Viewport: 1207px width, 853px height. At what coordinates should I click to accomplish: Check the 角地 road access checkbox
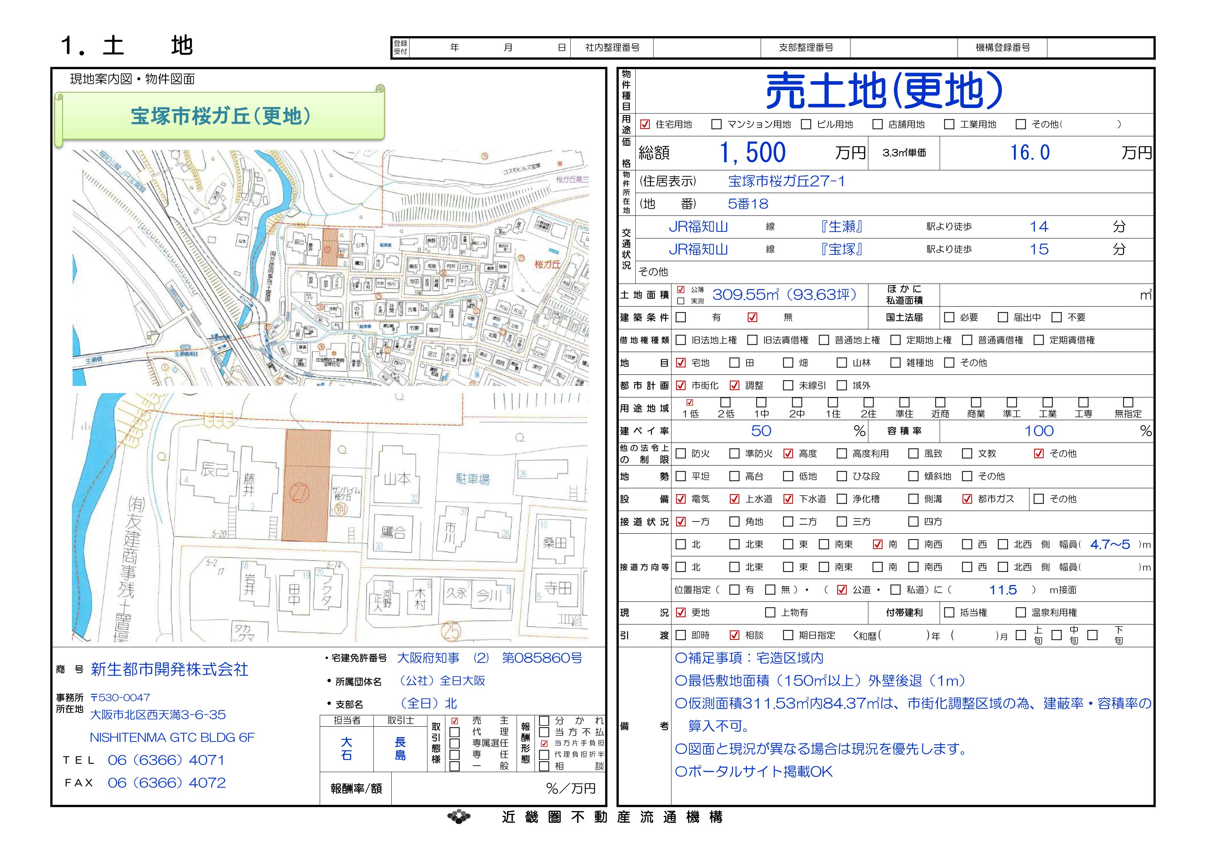coord(734,521)
